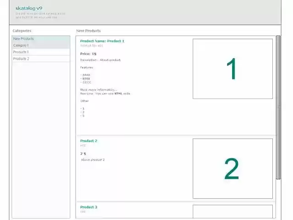
Task: Select New Products in the categories list
Action: (41, 38)
